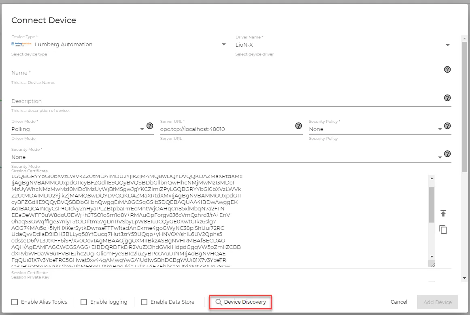Image resolution: width=470 pixels, height=315 pixels.
Task: Click the Connect Device dialog title
Action: pyautogui.click(x=44, y=20)
